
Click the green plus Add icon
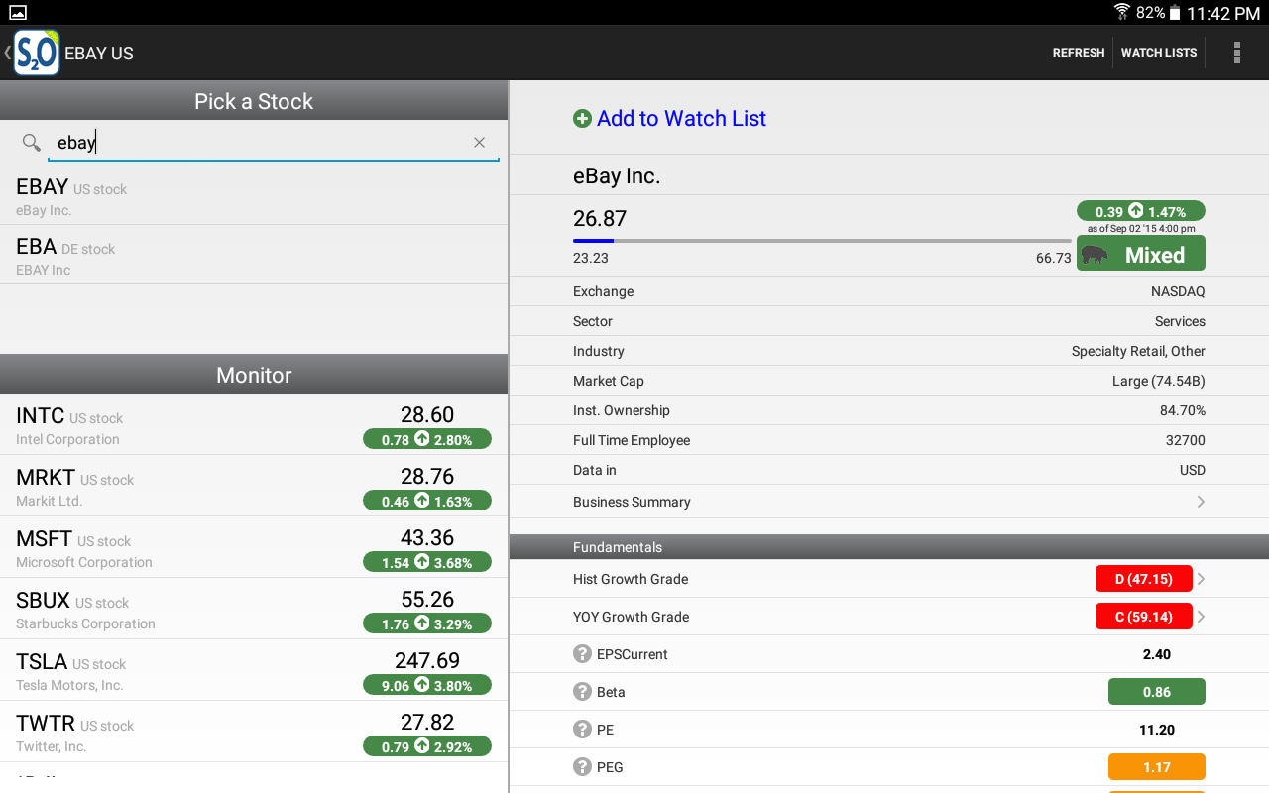point(582,119)
